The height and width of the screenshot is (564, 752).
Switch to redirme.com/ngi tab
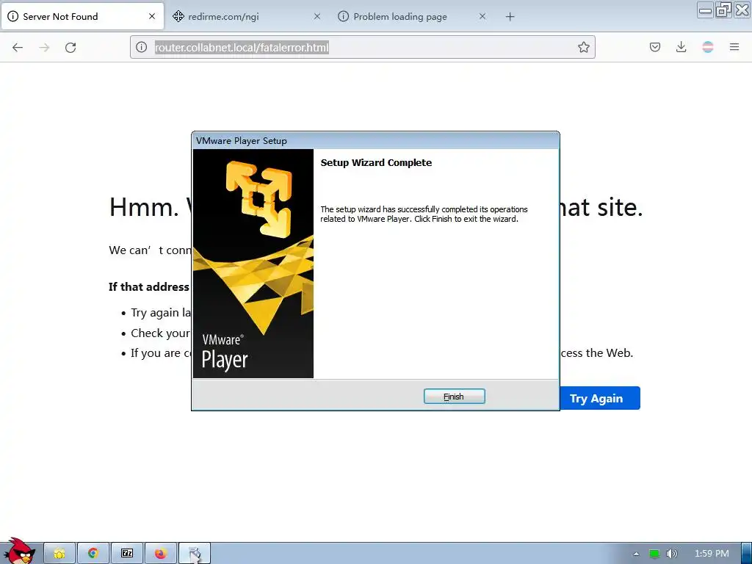247,16
